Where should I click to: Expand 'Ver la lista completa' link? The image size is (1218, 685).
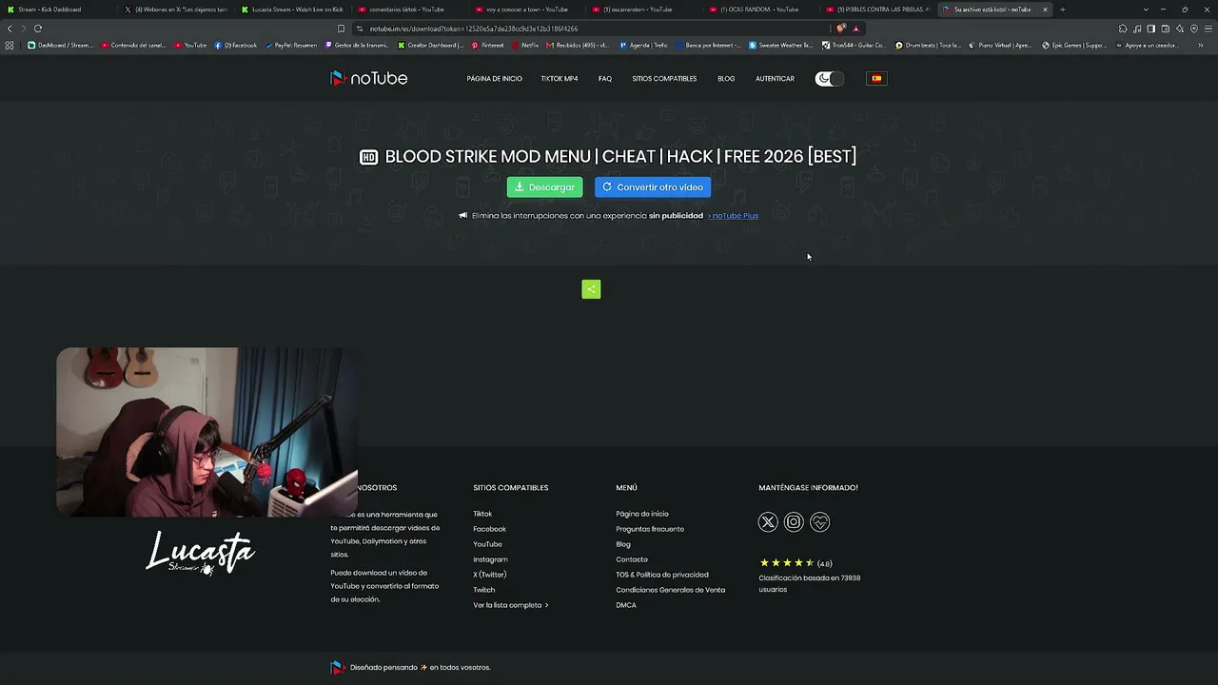[x=511, y=605]
